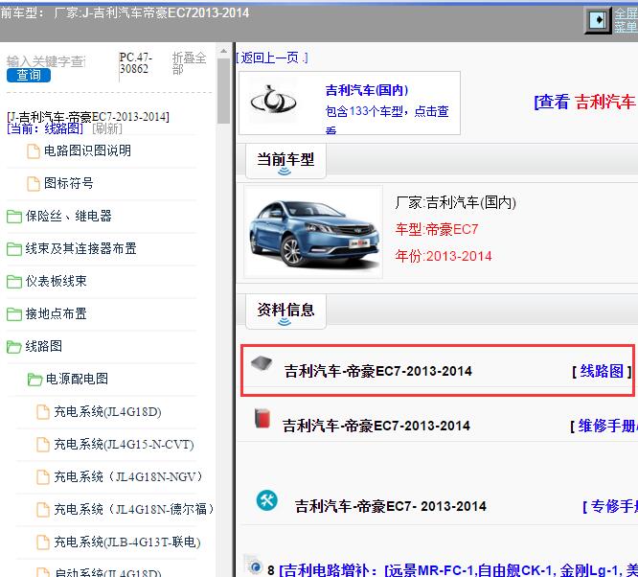
Task: Click [J-吉利汽车-帝豪EC7-2013-2014] heading in sidebar
Action: [88, 117]
